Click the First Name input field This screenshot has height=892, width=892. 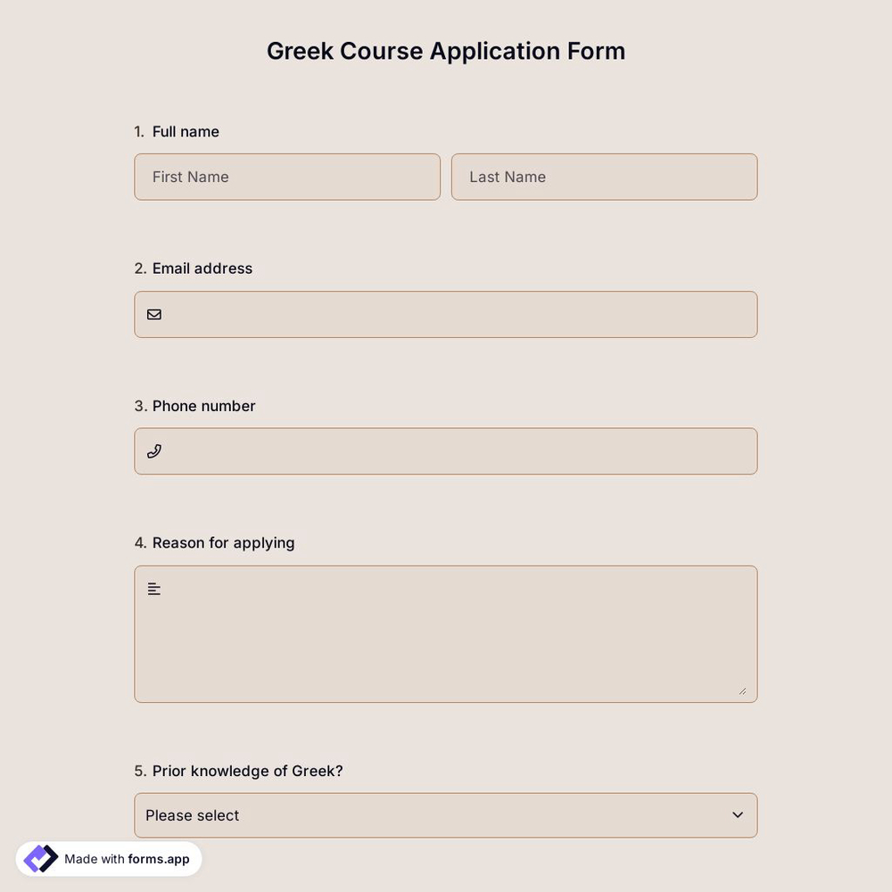[287, 177]
